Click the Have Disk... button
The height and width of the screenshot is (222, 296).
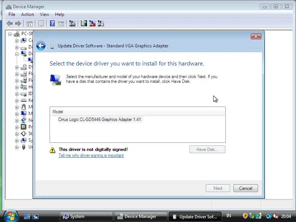point(207,149)
